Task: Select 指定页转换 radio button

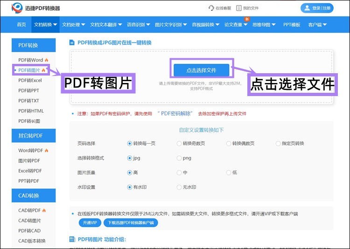Action: coord(278,144)
